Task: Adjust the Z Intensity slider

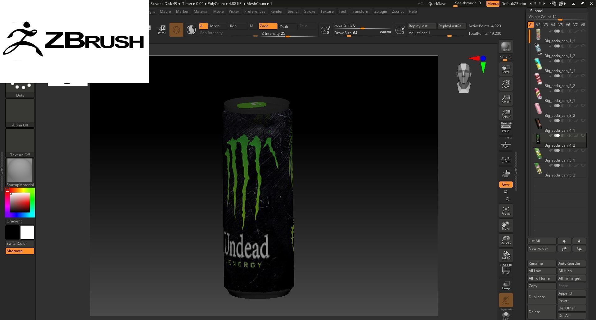Action: pos(288,34)
